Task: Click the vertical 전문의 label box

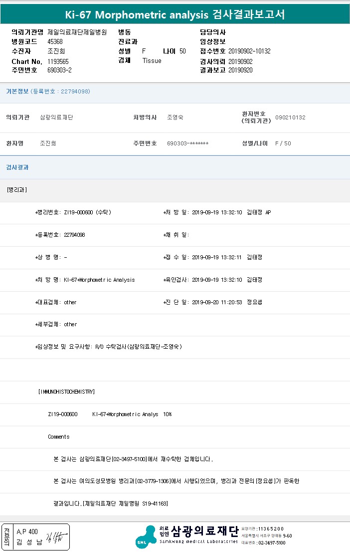Action: [7, 537]
